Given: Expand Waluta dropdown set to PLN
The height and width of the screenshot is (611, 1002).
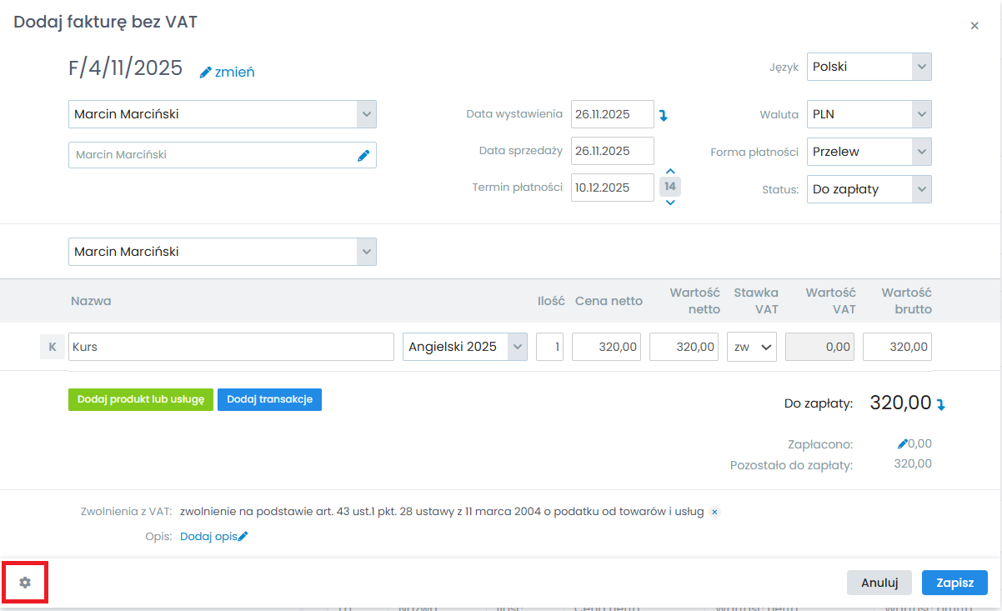Looking at the screenshot, I should [869, 114].
